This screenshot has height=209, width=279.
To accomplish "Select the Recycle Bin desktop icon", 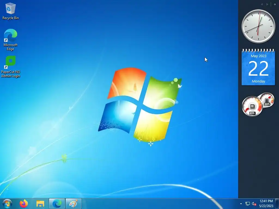I will [11, 11].
